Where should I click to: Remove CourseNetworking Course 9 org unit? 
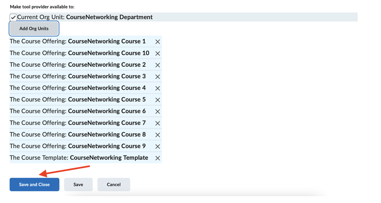(158, 147)
